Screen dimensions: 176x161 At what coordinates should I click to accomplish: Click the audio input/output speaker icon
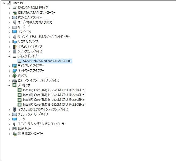(14, 22)
